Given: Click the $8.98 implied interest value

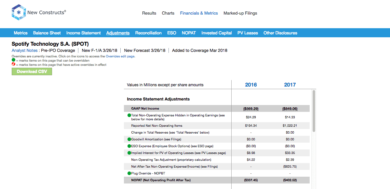Looking at the screenshot, I should [x=251, y=153].
